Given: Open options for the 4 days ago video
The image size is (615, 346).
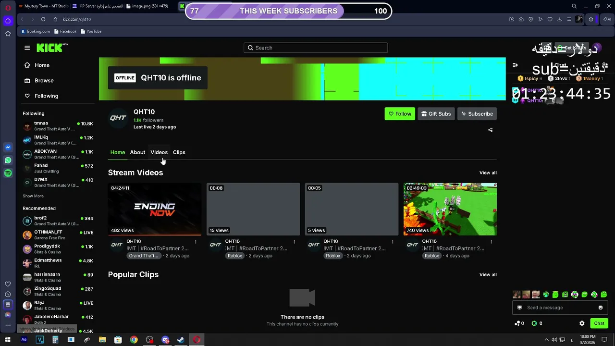Looking at the screenshot, I should pyautogui.click(x=491, y=242).
